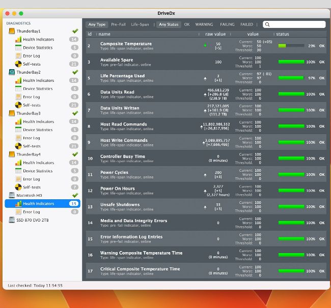
Task: Sort indicators by the name column header
Action: [104, 34]
